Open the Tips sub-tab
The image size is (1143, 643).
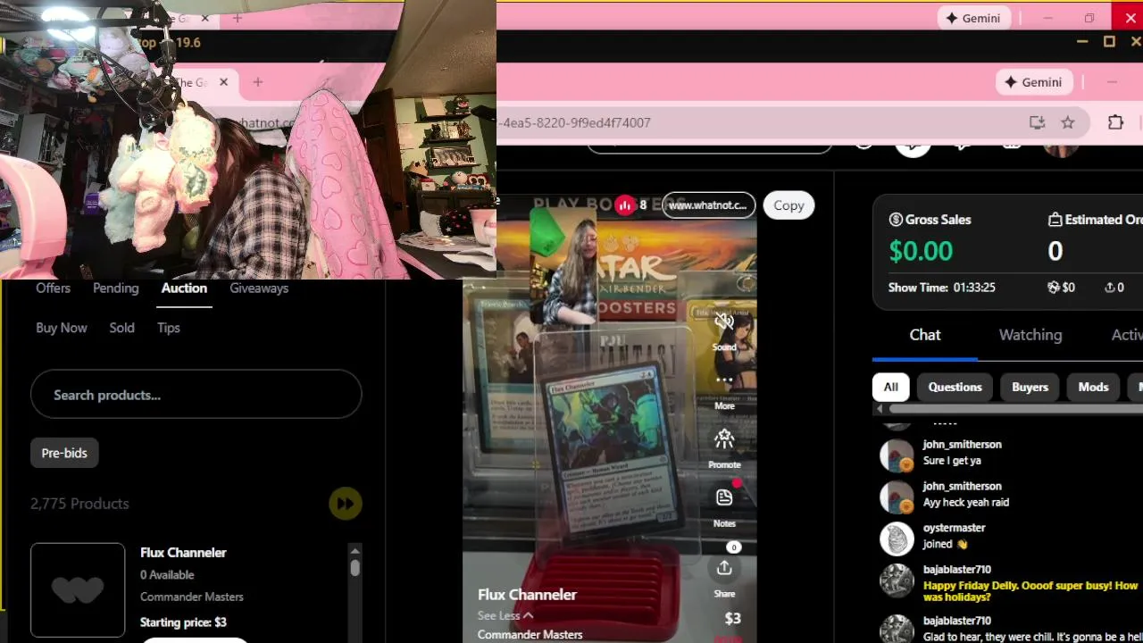pos(169,328)
